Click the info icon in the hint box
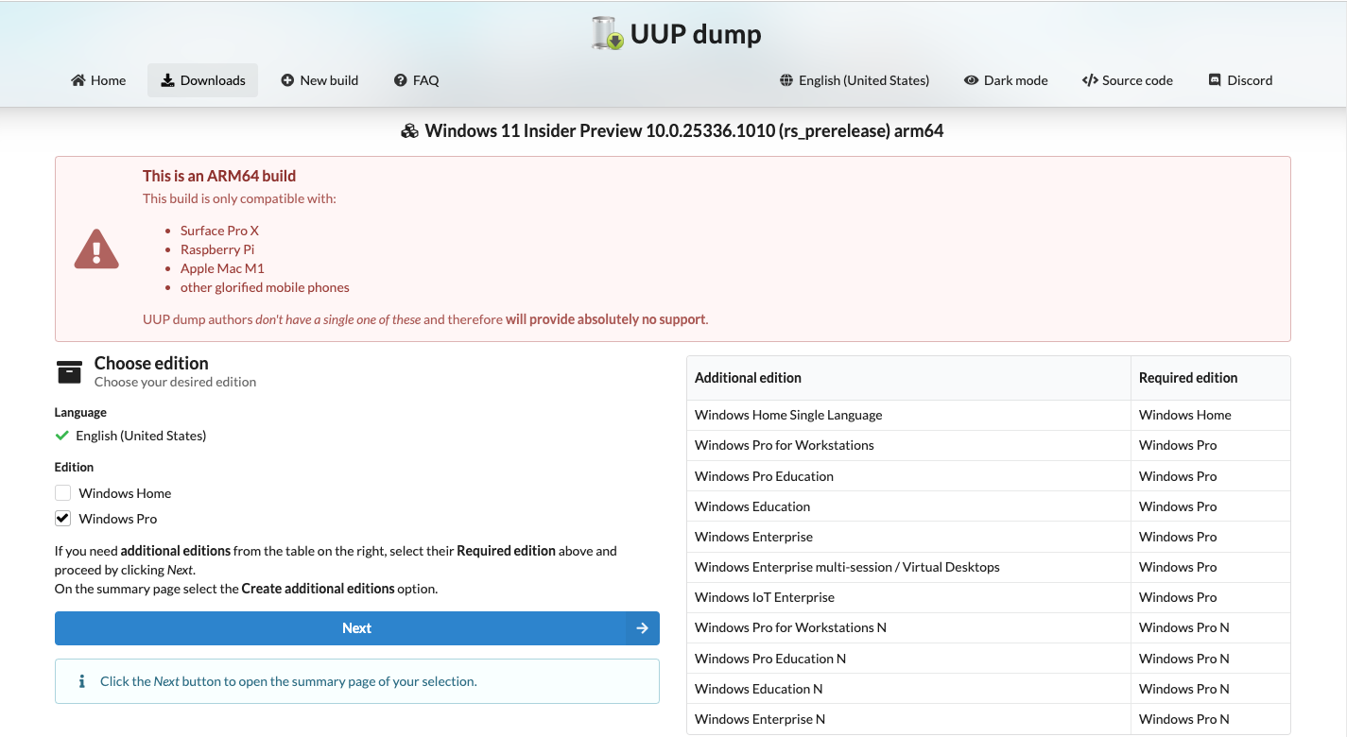This screenshot has width=1347, height=737. click(x=81, y=681)
